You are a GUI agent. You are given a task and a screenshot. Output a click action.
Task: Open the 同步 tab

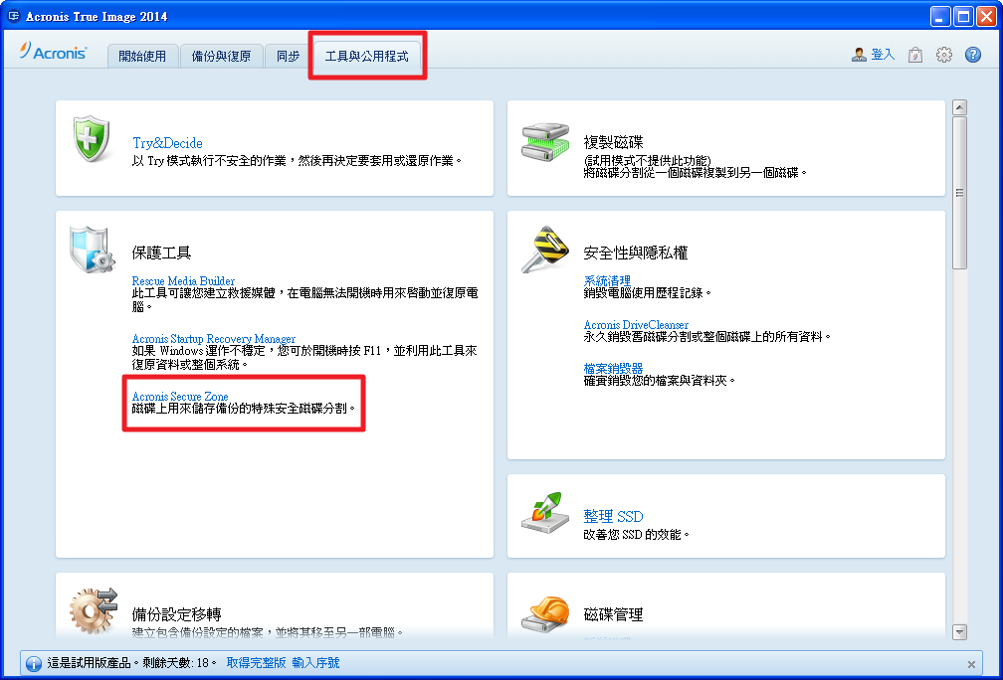[288, 57]
